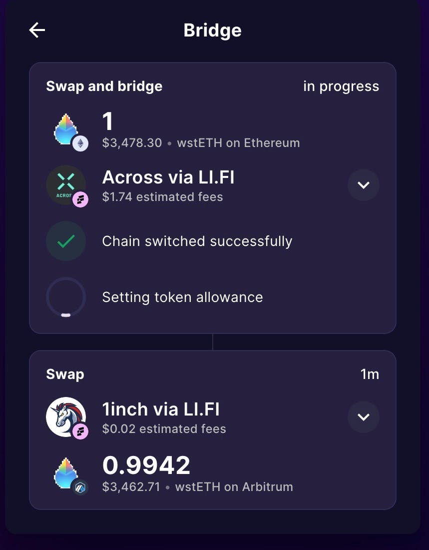Click the LI.FI badge on Across logo

tap(80, 199)
